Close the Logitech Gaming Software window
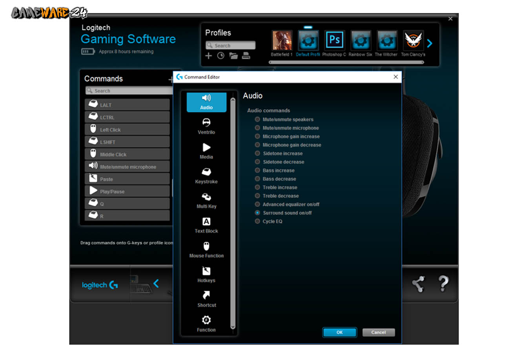Image resolution: width=510 pixels, height=353 pixels. (450, 18)
